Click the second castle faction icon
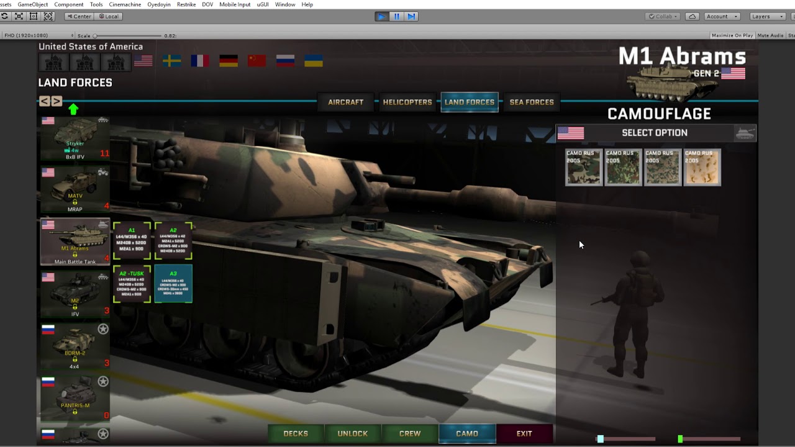This screenshot has height=447, width=795. (85, 62)
